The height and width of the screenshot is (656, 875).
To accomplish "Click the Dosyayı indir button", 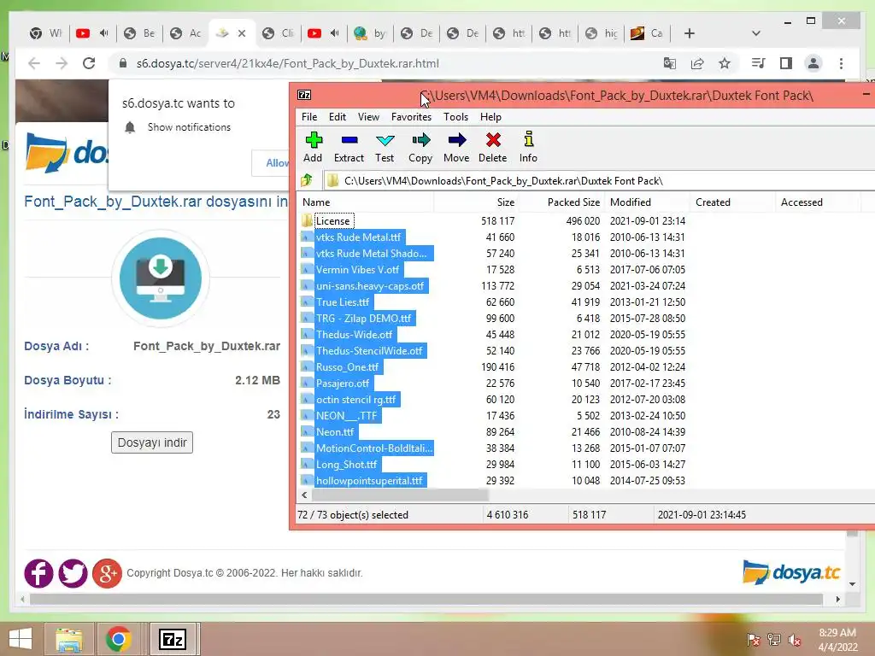I will pos(152,442).
